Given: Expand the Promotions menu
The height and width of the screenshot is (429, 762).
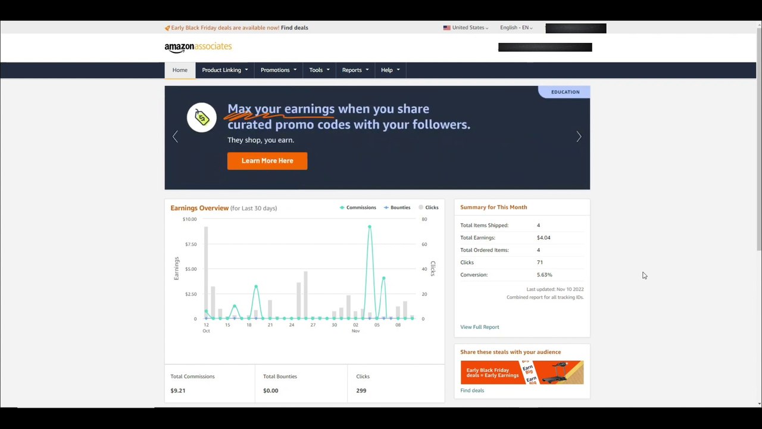Looking at the screenshot, I should pyautogui.click(x=279, y=70).
